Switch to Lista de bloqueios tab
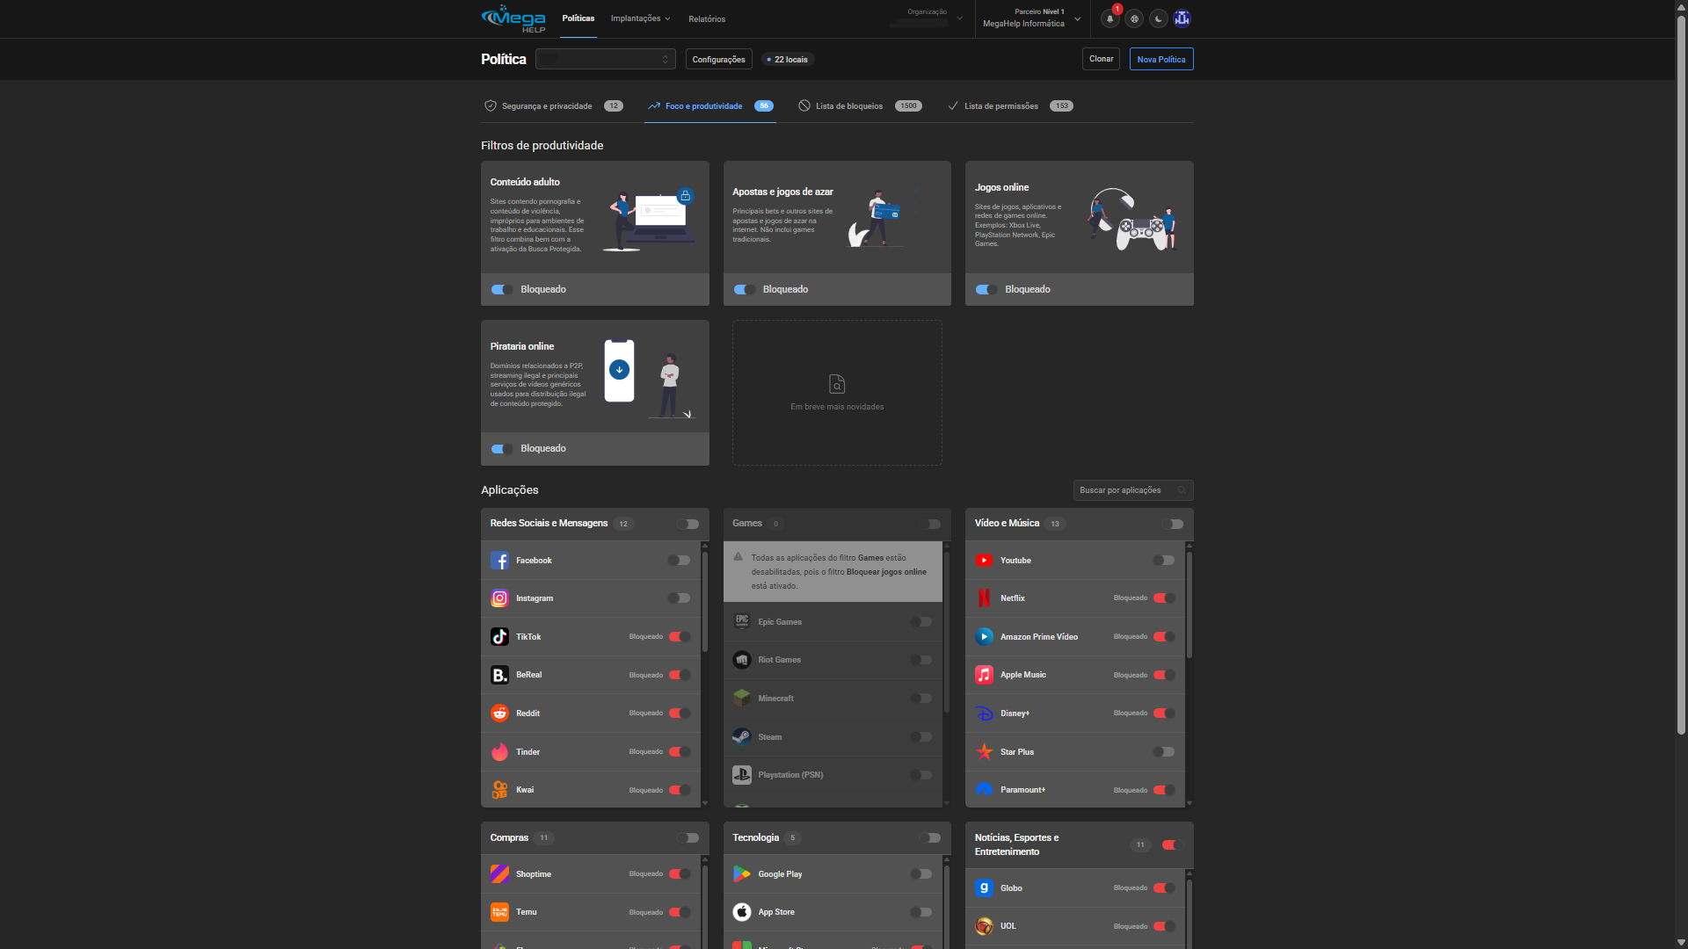The height and width of the screenshot is (949, 1688). click(x=860, y=106)
